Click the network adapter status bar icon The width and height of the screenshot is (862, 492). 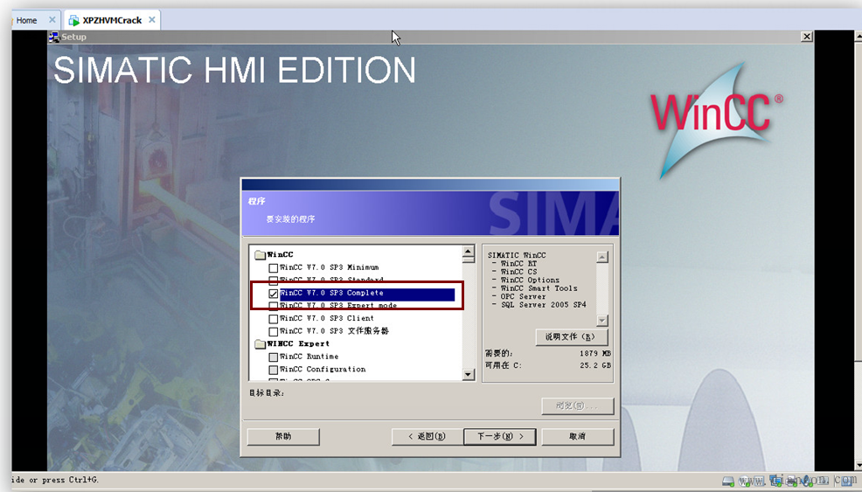point(775,481)
